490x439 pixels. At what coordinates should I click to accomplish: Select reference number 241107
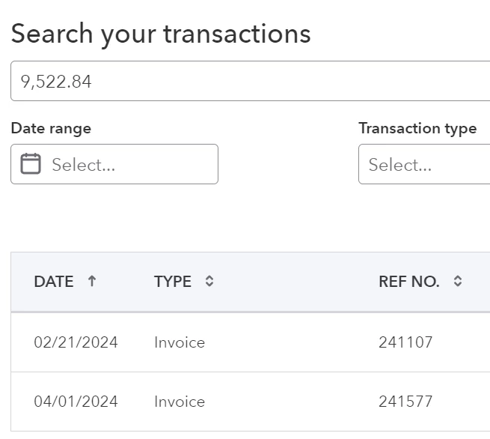pos(405,342)
